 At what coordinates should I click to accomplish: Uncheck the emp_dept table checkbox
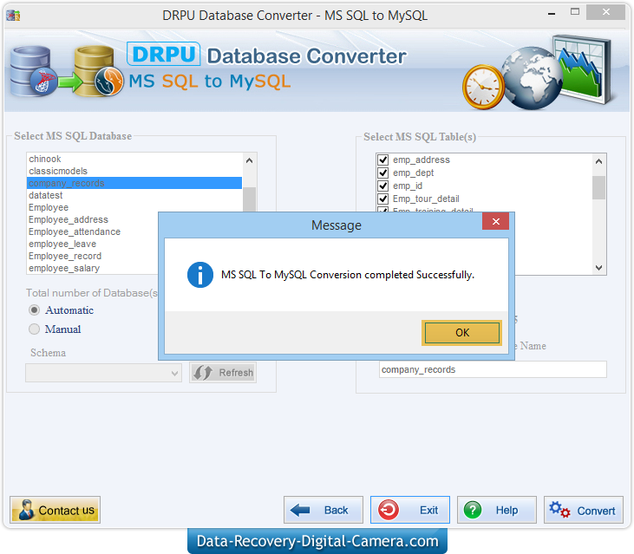click(x=382, y=173)
